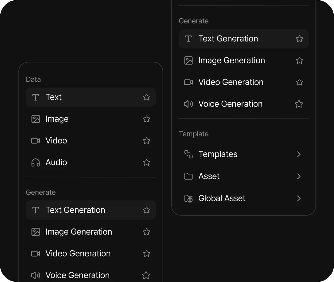Click the Generate section label in left panel
Image resolution: width=334 pixels, height=282 pixels.
[x=41, y=192]
